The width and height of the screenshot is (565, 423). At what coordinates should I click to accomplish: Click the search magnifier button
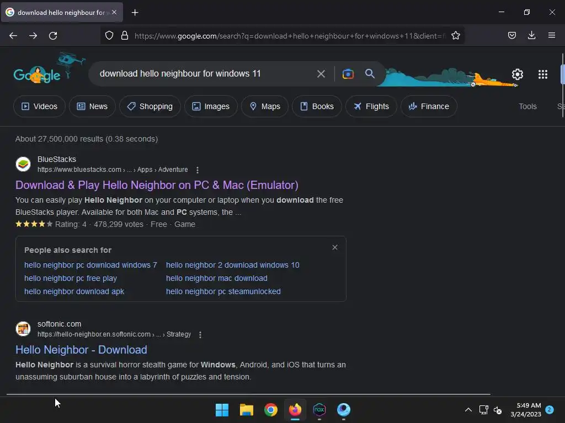[x=370, y=74]
